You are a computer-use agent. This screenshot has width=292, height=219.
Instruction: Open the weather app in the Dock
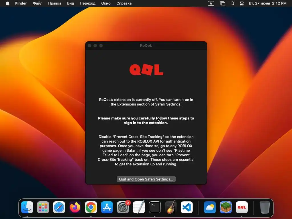(210, 207)
